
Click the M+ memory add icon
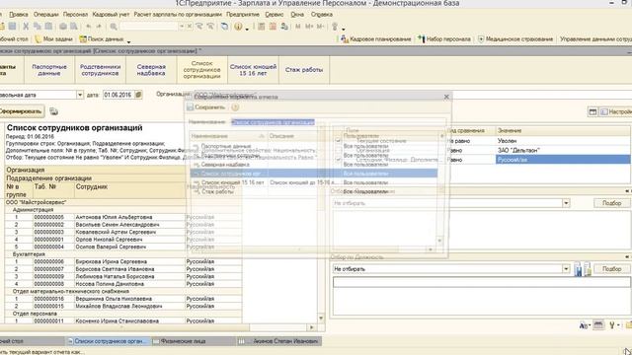[309, 27]
